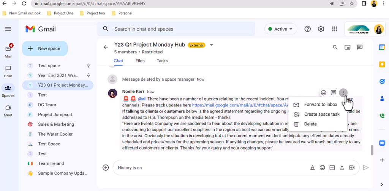The image size is (389, 191).
Task: Add emoji reaction to Noelle Kerr's message
Action: pyautogui.click(x=324, y=93)
